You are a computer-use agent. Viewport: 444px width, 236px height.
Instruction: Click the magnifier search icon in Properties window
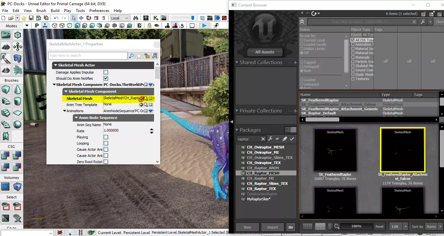[131, 56]
